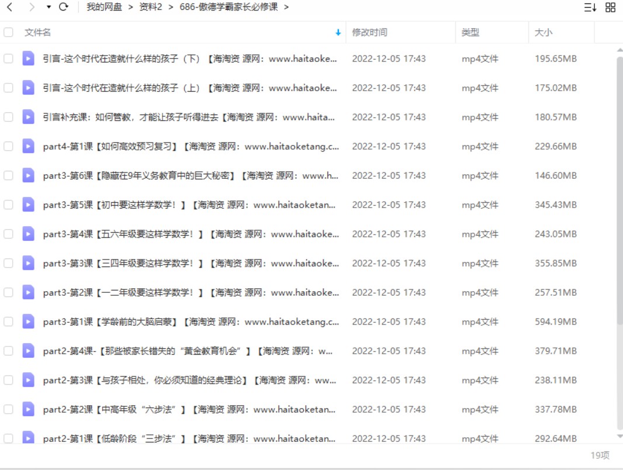This screenshot has height=470, width=623.
Task: Click the video icon of part3-第6课 file
Action: point(28,175)
